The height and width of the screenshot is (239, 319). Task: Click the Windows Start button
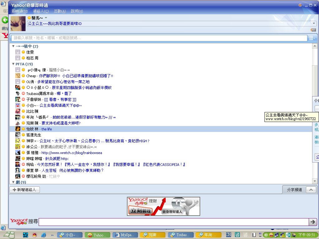pyautogui.click(x=9, y=235)
